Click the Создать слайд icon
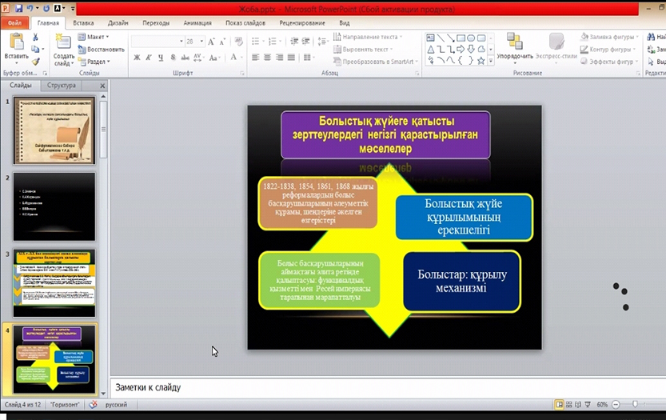666x420 pixels. click(x=64, y=42)
